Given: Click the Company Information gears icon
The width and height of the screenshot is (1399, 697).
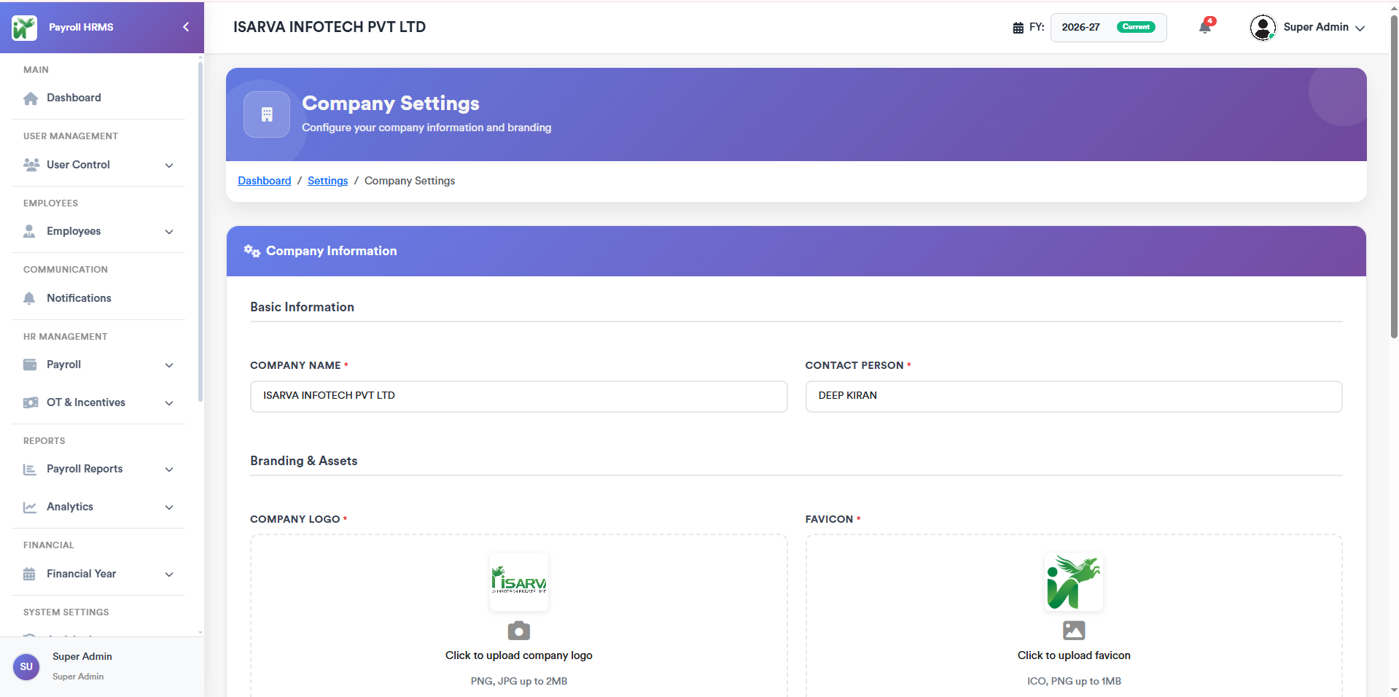Looking at the screenshot, I should (x=252, y=251).
